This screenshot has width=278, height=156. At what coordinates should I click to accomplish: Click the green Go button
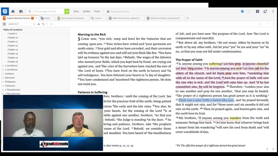pos(67,12)
